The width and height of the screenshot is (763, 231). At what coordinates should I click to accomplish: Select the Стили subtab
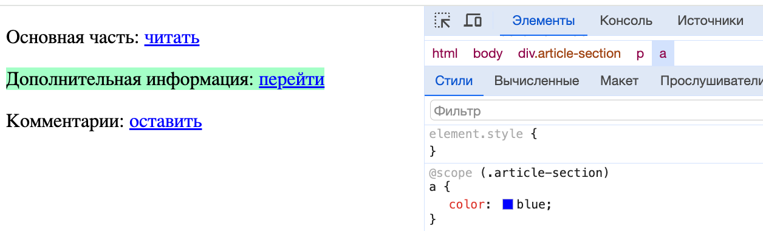click(x=454, y=81)
